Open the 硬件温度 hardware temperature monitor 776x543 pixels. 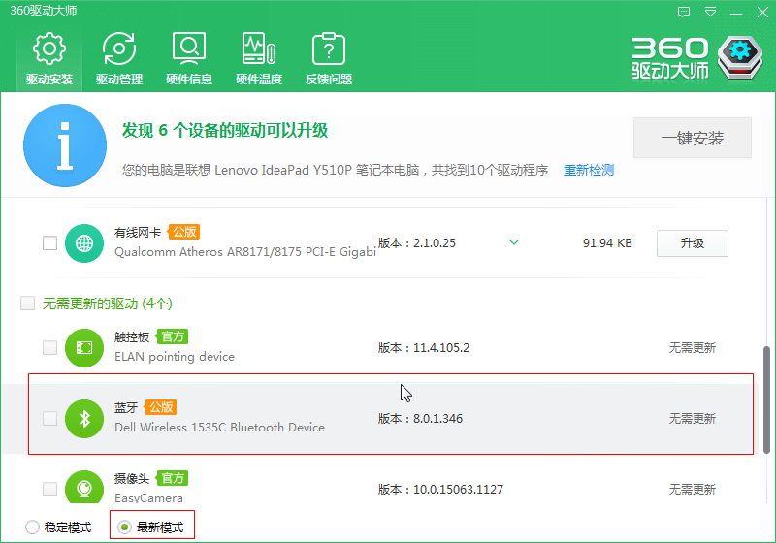click(x=259, y=58)
